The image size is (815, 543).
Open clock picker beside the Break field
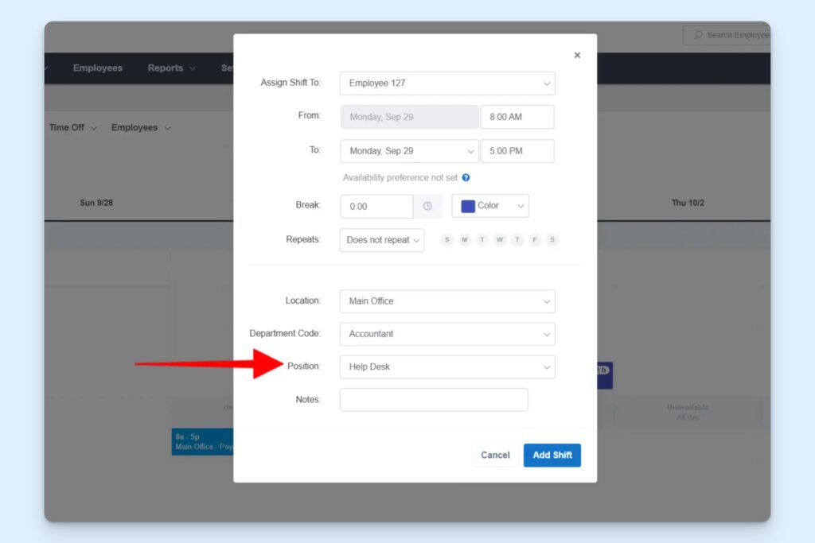click(x=427, y=206)
